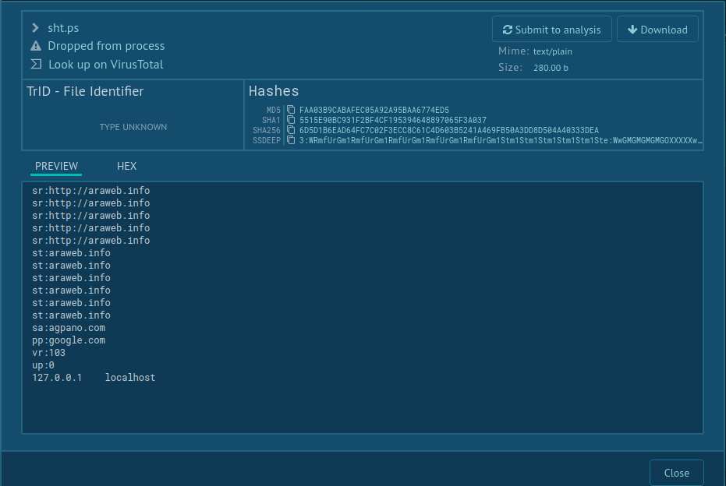
Task: Copy the MD5 hash value
Action: click(291, 110)
